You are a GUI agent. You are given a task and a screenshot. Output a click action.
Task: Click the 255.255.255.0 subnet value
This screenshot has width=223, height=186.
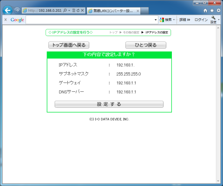tap(129, 74)
